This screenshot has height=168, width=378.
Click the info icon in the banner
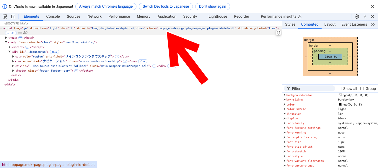pyautogui.click(x=5, y=6)
